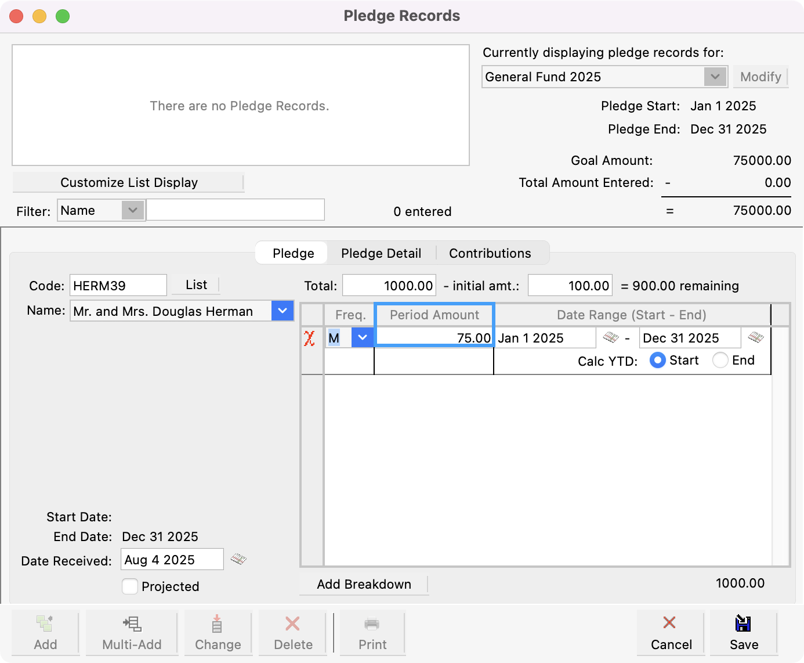Expand the Name dropdown for Douglas Herman
804x663 pixels.
[283, 311]
